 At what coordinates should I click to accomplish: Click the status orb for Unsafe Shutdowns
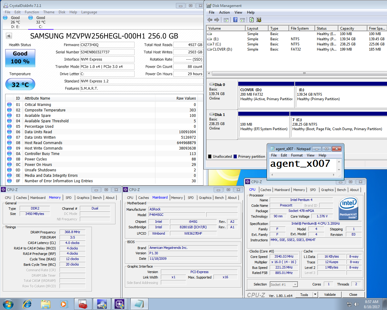pos(9,170)
